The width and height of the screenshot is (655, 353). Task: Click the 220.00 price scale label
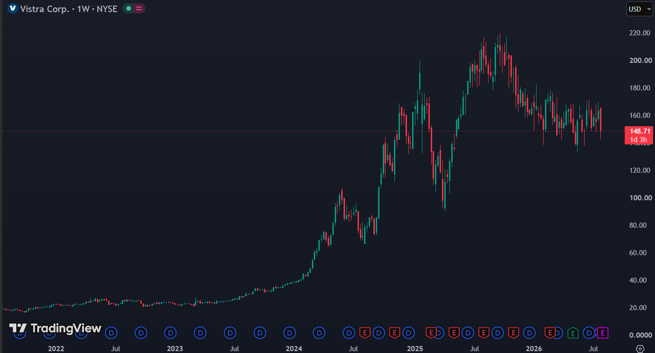click(640, 33)
